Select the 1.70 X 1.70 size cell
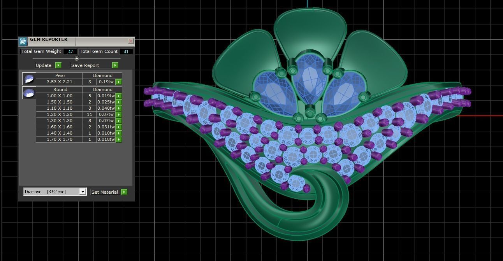 tap(59, 139)
